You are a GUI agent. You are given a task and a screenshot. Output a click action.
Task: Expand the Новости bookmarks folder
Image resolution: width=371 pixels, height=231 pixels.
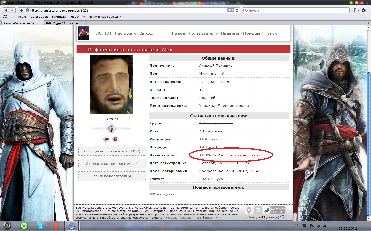[x=78, y=17]
